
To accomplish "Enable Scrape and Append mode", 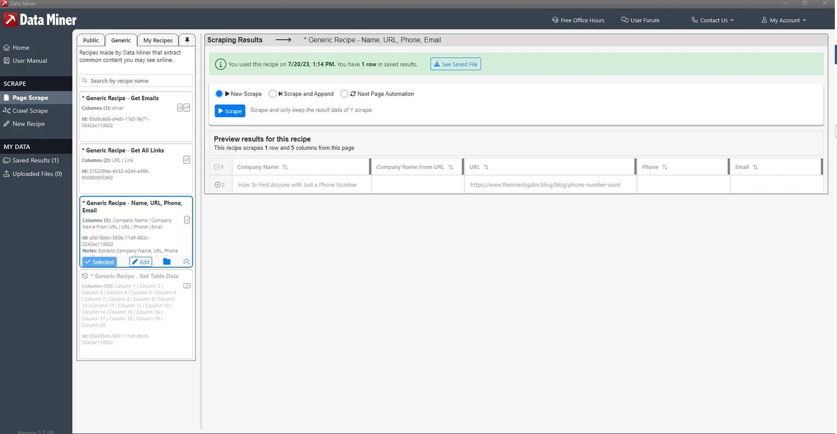I will [x=273, y=94].
